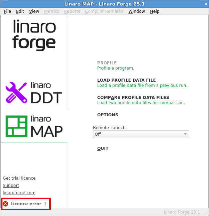
Task: Click the Profile a program option
Action: pyautogui.click(x=107, y=63)
